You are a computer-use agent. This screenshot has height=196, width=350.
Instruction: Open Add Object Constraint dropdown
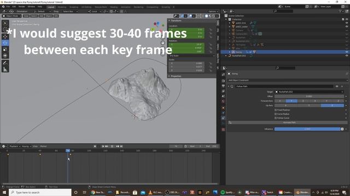tap(288, 80)
